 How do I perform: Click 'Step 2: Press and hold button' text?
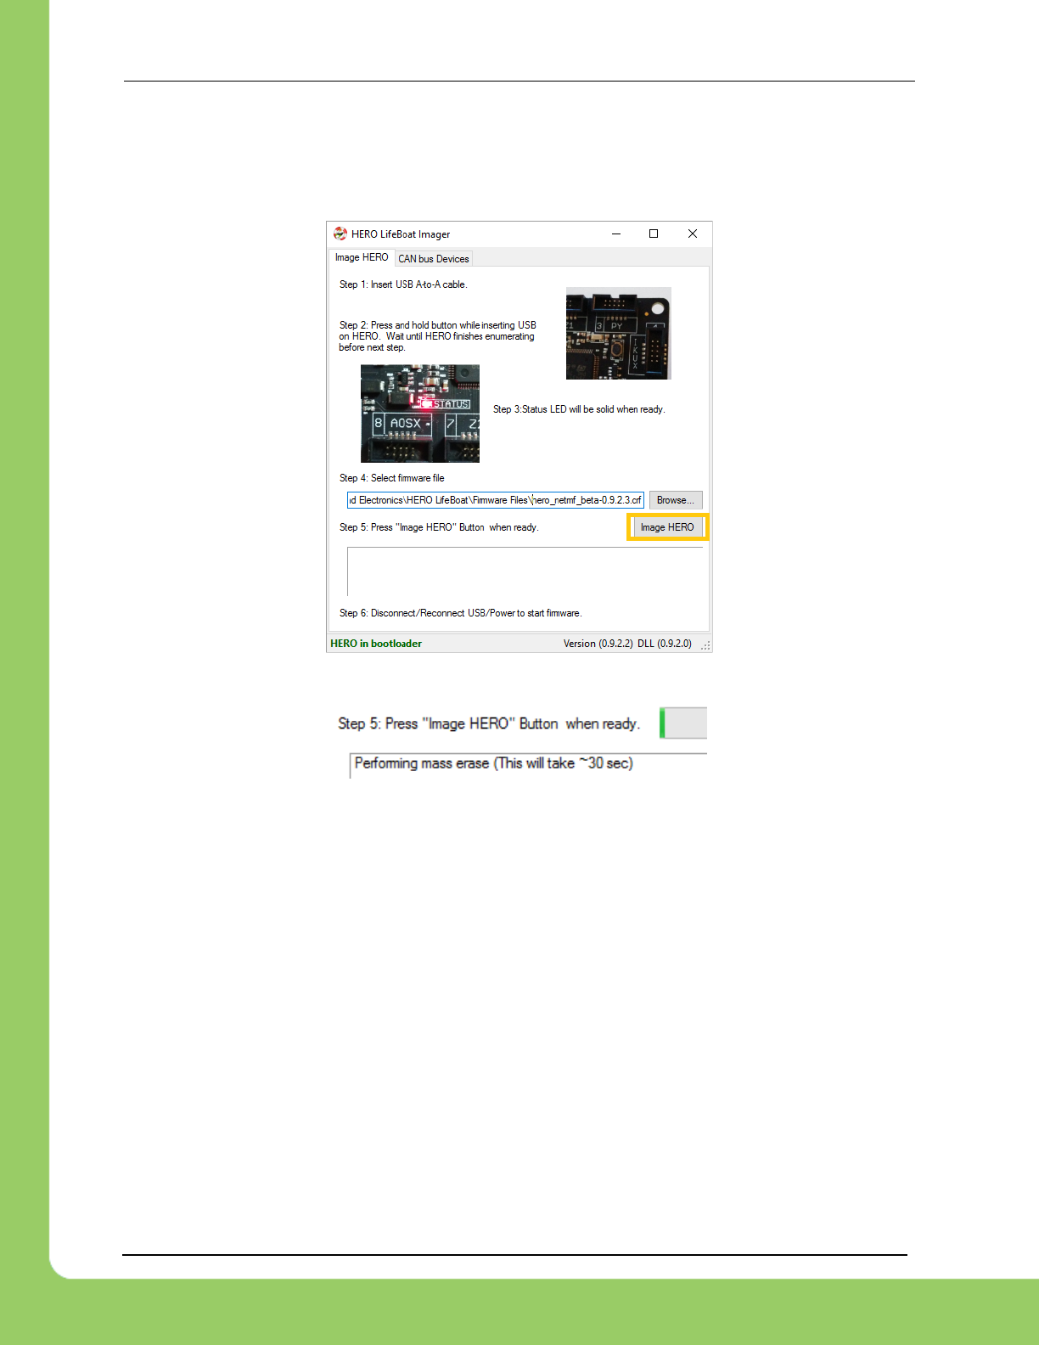click(x=437, y=336)
